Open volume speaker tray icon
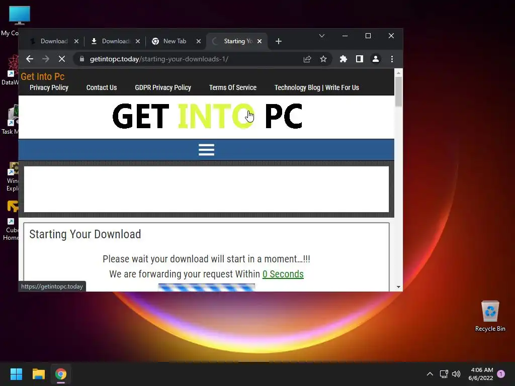Viewport: 515px width, 386px height. click(x=456, y=374)
